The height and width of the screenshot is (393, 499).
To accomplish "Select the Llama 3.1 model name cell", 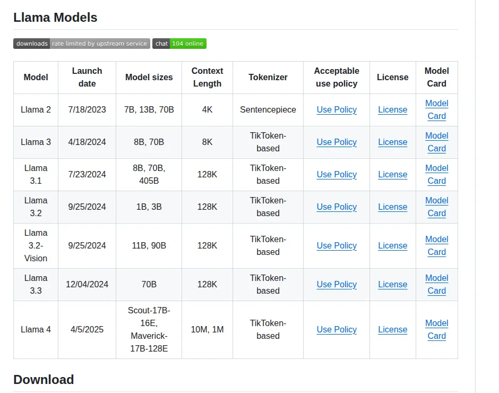I will coord(36,175).
